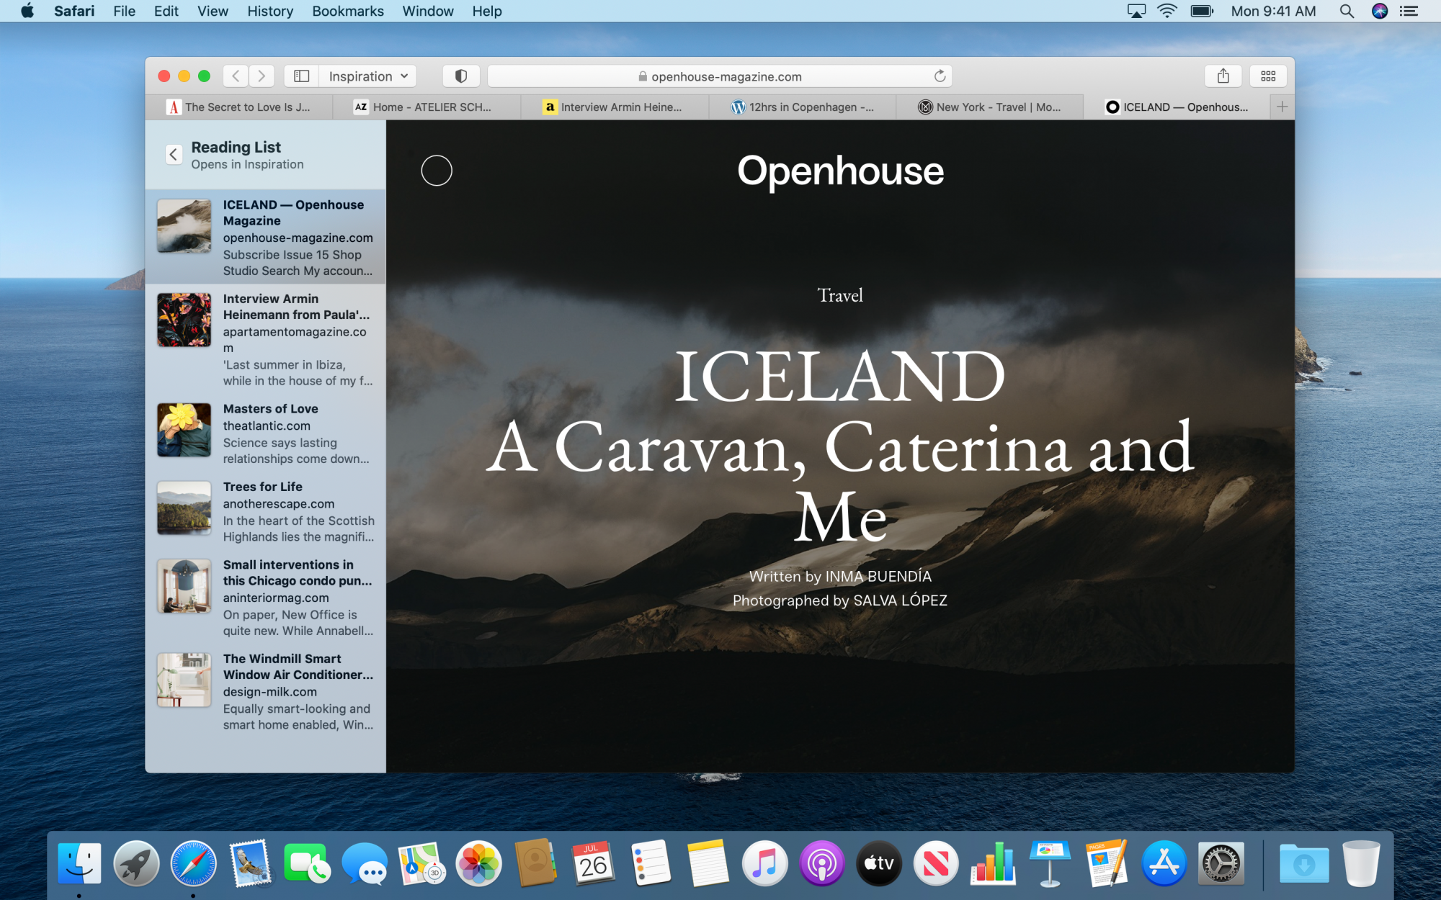Toggle the sidebar with the toolbar button
The height and width of the screenshot is (900, 1441).
(x=302, y=76)
